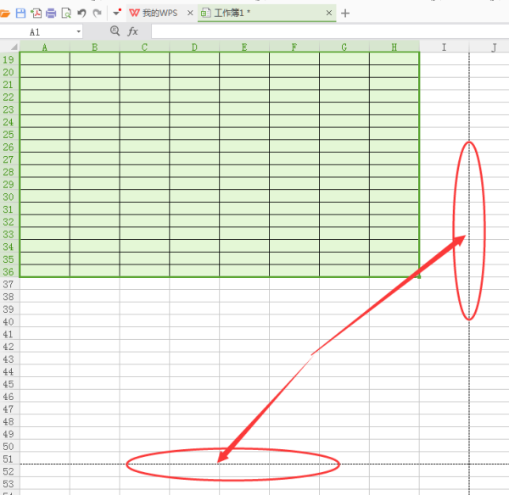This screenshot has height=495, width=509.
Task: Click the Select All corner triangle
Action: click(x=13, y=47)
